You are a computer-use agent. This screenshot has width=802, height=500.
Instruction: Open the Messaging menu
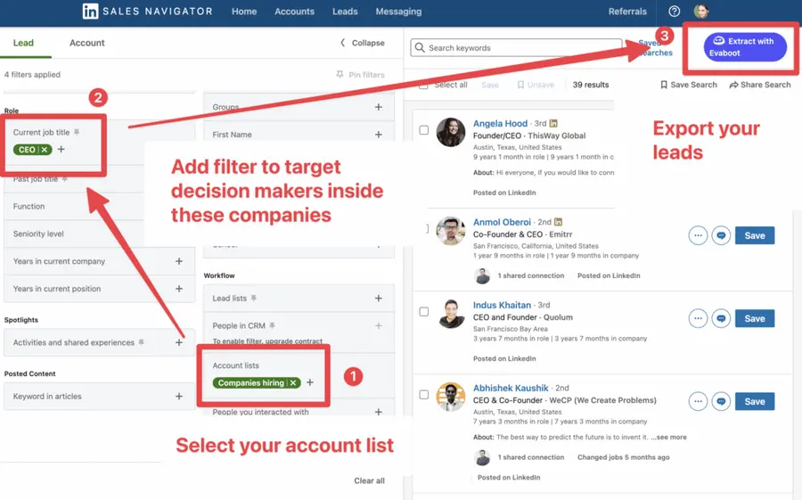tap(398, 12)
